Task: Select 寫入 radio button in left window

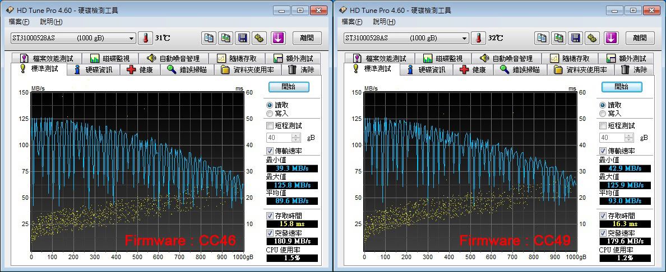Action: (269, 113)
